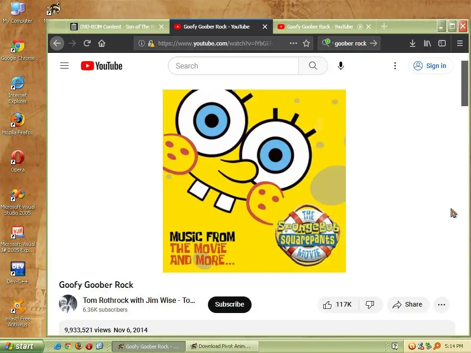Open site information icon in address bar

click(142, 44)
